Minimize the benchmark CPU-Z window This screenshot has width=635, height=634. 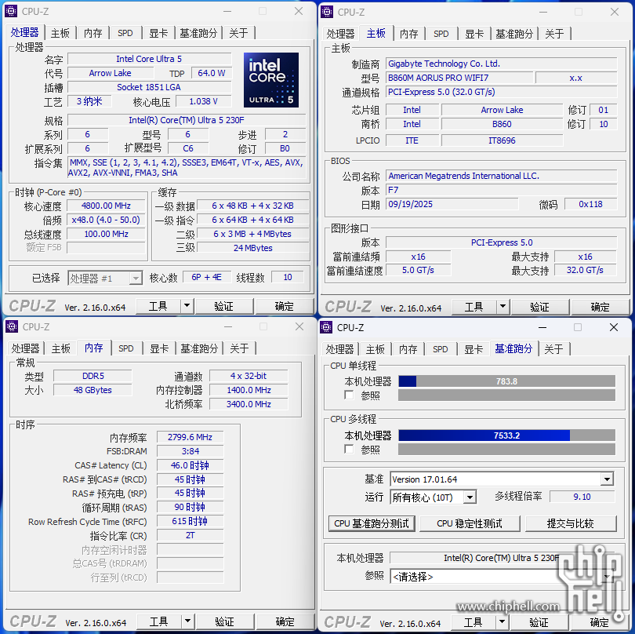(x=542, y=327)
